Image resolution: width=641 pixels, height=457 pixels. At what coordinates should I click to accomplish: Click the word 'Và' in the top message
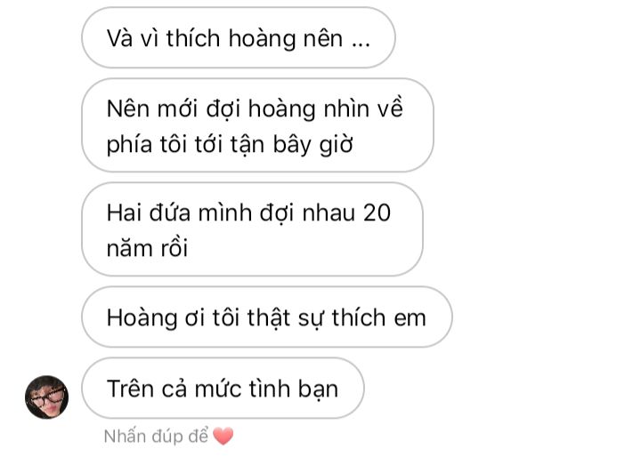120,38
